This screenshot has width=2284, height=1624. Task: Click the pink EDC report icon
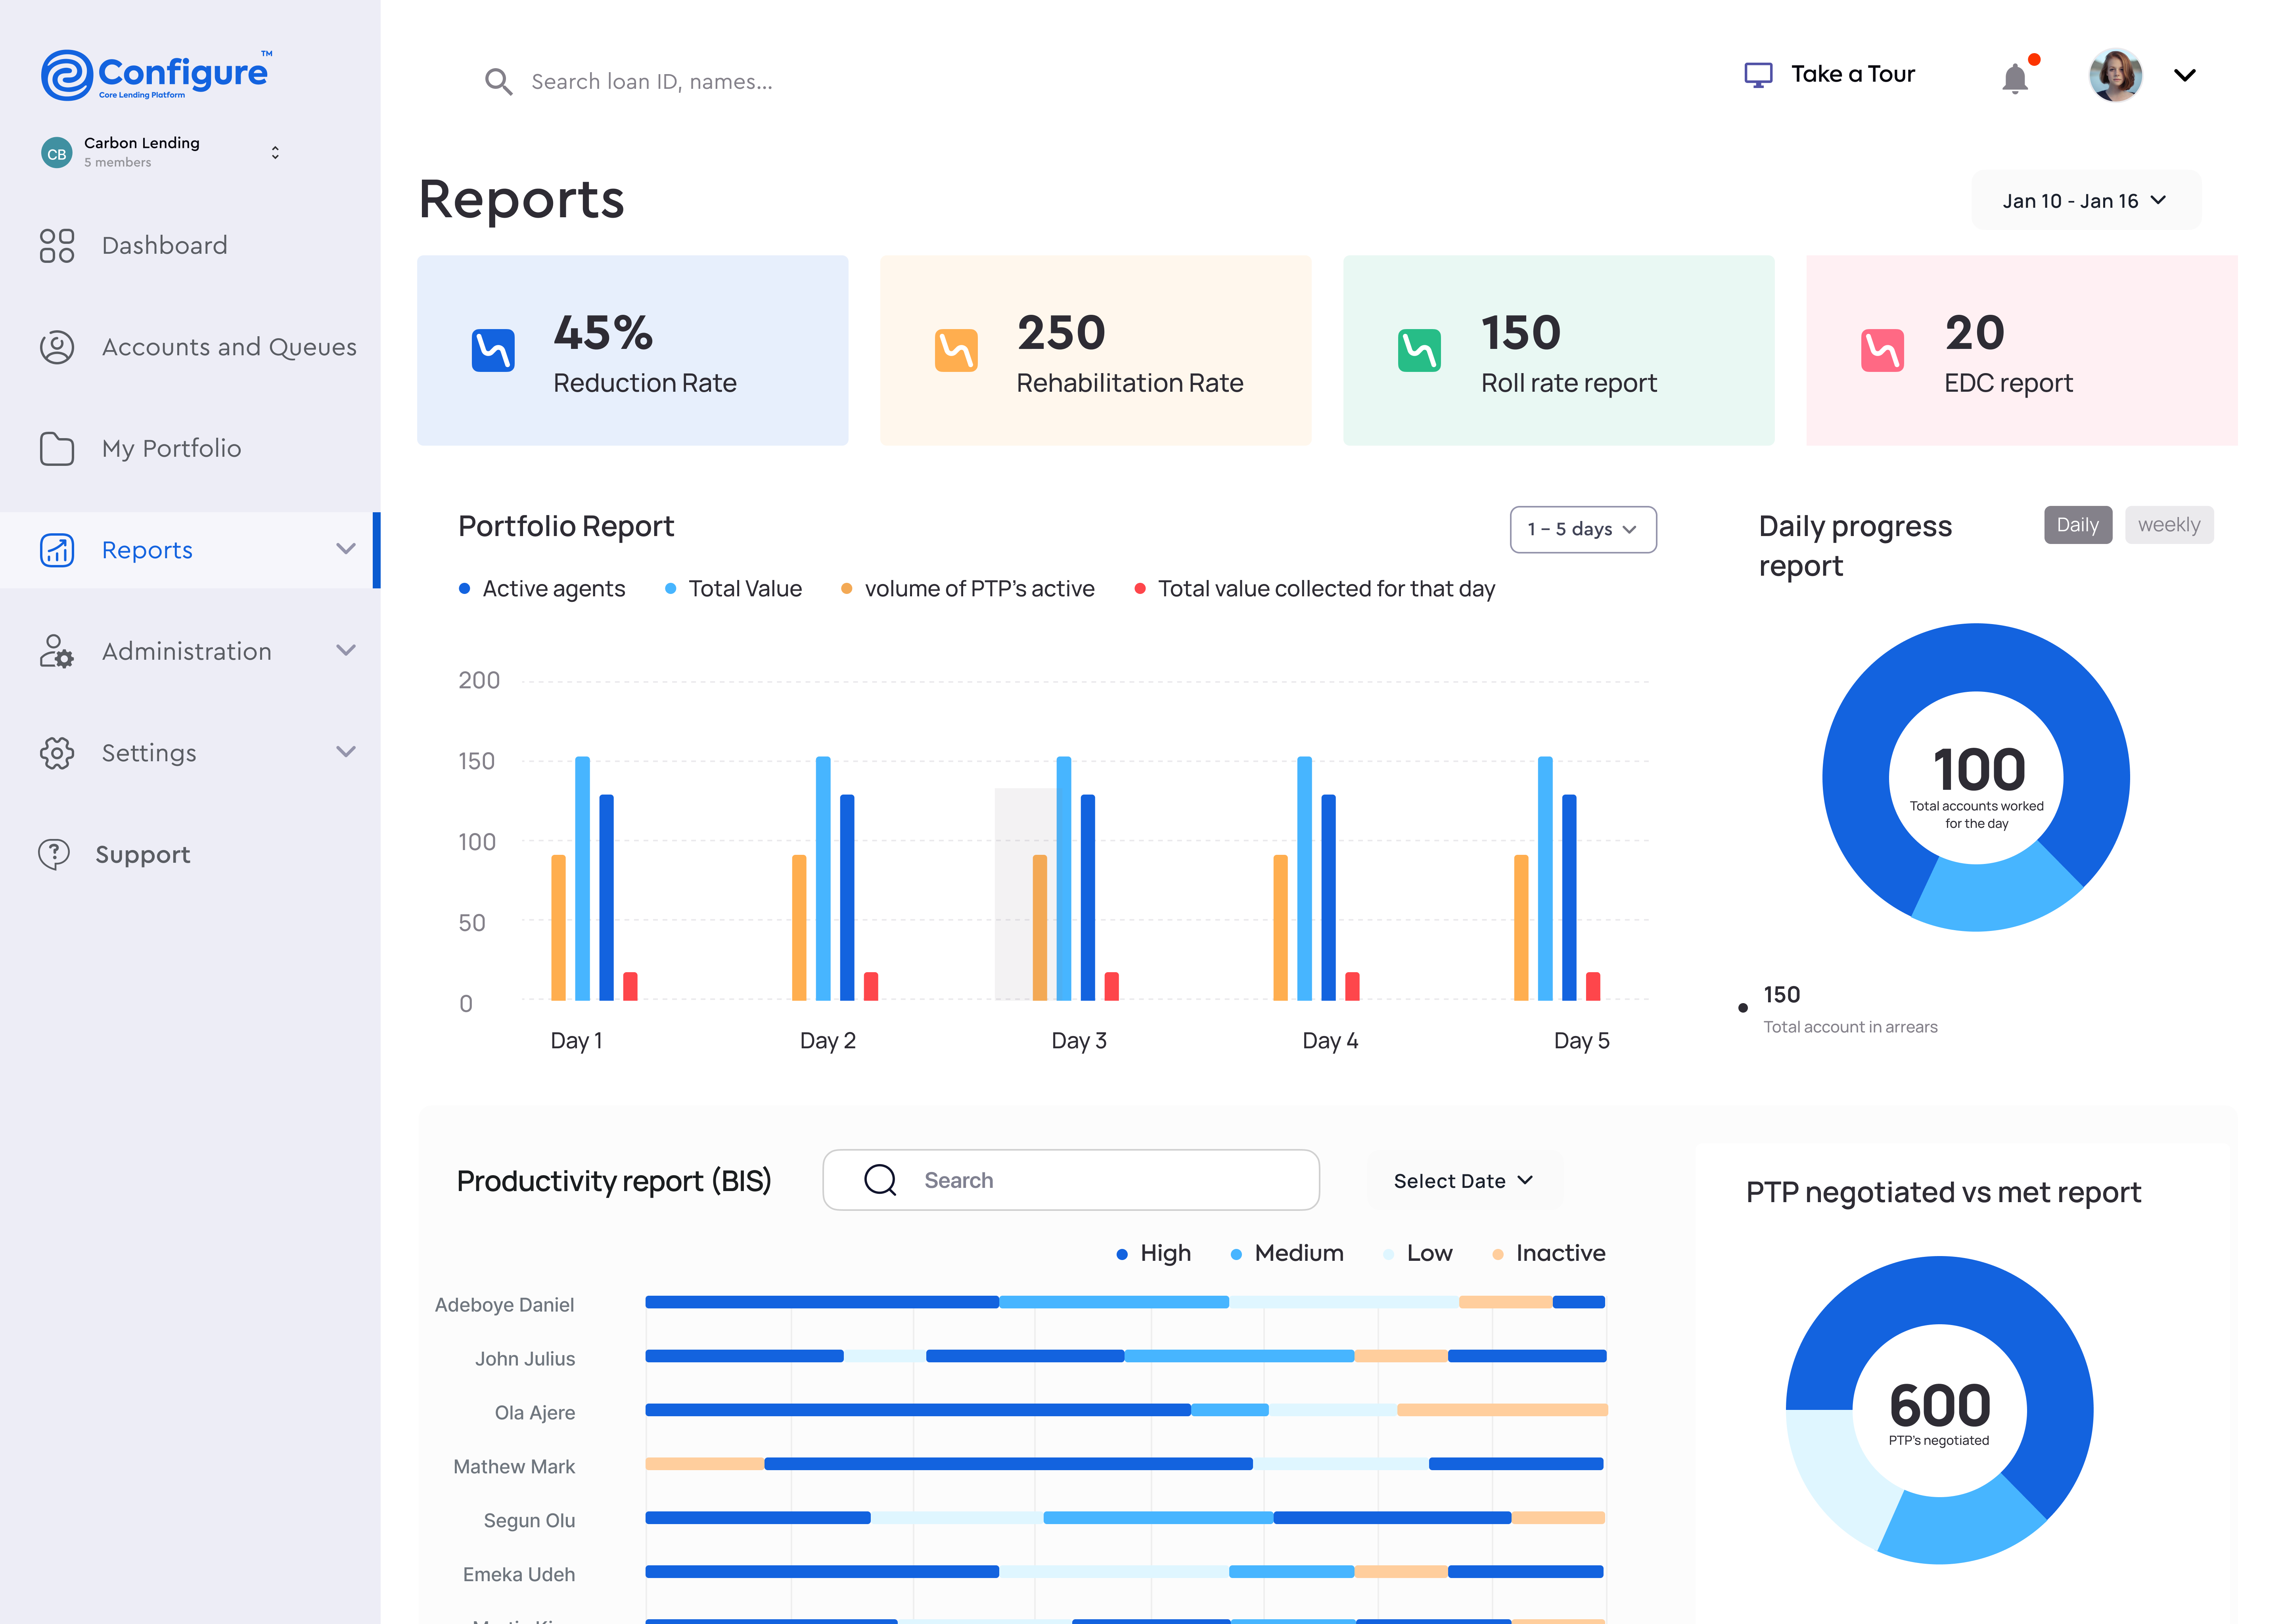(1882, 350)
